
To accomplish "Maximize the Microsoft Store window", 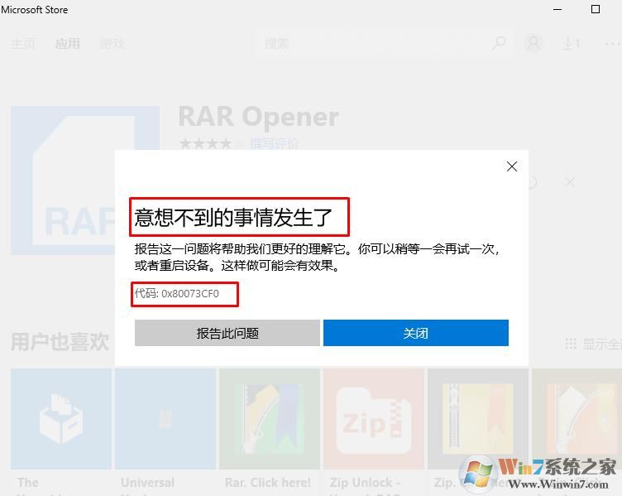I will click(x=596, y=9).
